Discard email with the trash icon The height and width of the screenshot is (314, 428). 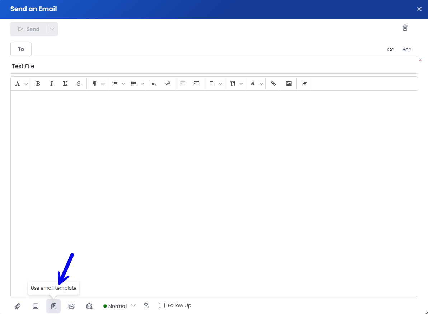coord(405,28)
